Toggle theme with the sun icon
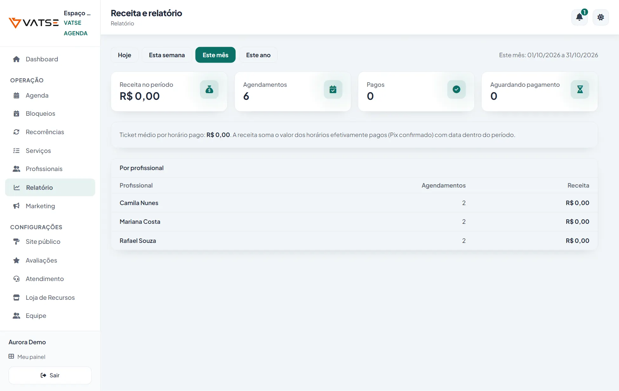This screenshot has height=391, width=619. 601,17
